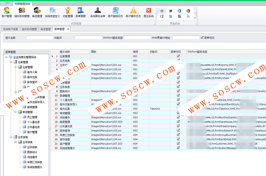Select 员工管理 in the menu tree
This screenshot has height=176, width=266.
click(32, 117)
